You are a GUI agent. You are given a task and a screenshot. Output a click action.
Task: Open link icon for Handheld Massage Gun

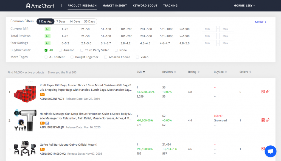tap(268, 120)
